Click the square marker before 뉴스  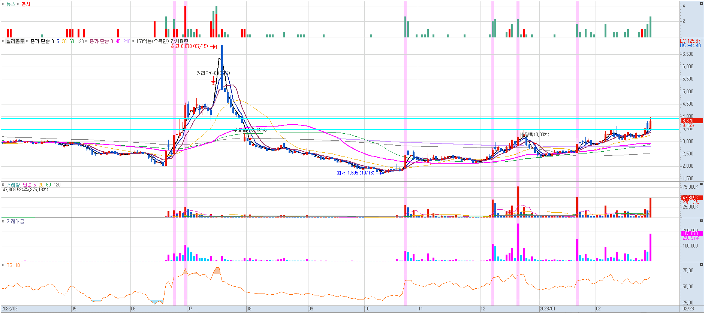[3, 4]
